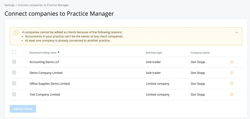Click info icon for Test Company Limited
The image size is (250, 119).
point(232,94)
